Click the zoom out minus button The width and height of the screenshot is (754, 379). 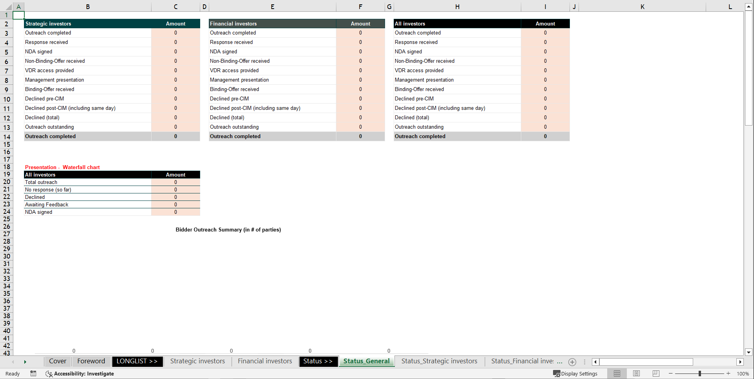tap(671, 374)
